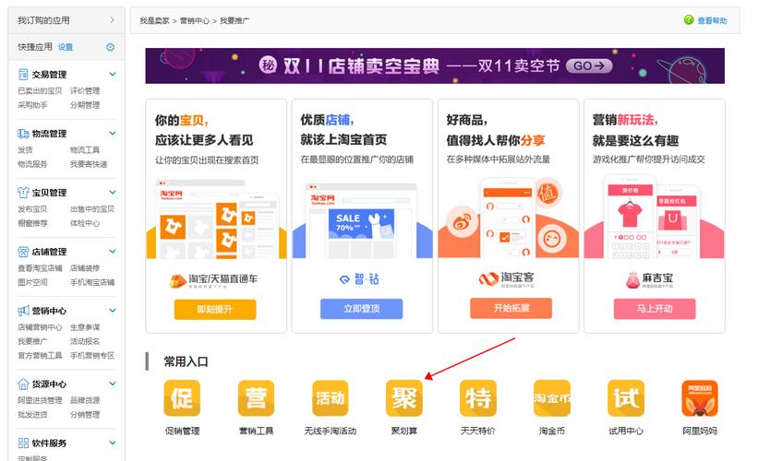Screen dimensions: 758x461
Task: Open 阿里进货管理 in the sidebar
Action: tap(40, 400)
